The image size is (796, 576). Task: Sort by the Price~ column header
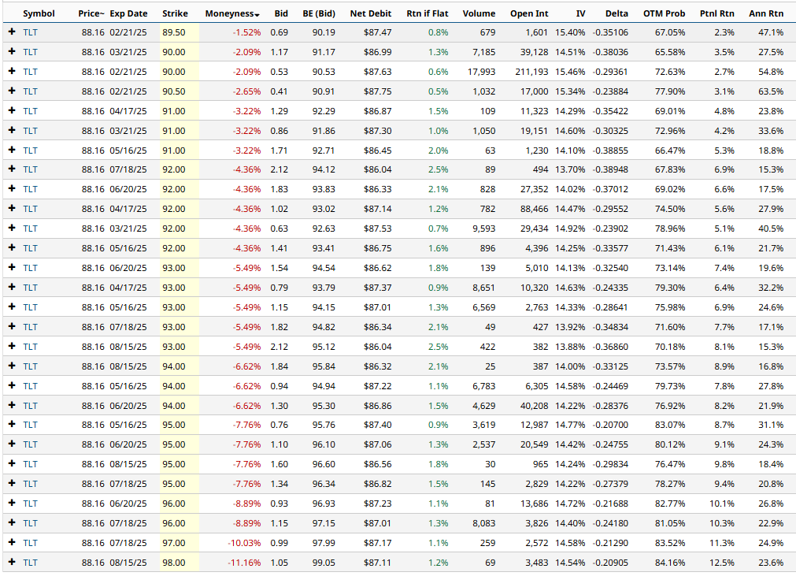[91, 13]
